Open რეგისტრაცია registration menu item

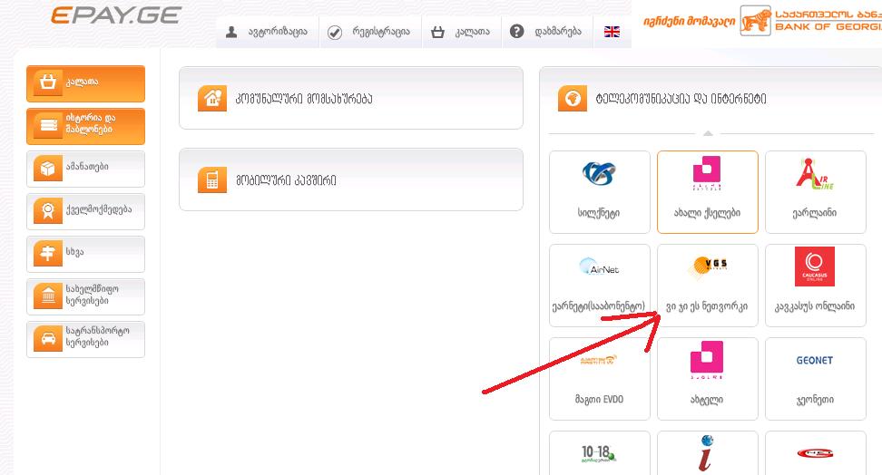coord(369,32)
